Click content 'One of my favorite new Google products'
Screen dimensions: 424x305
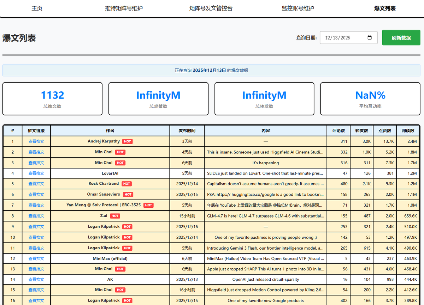[x=266, y=301]
